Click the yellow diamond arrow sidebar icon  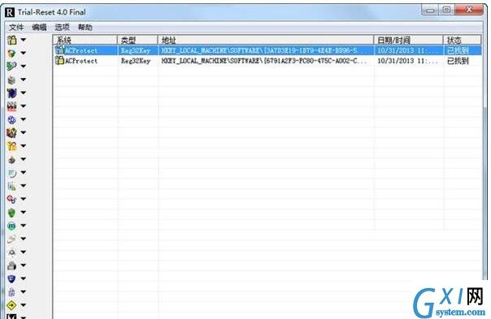coord(12,305)
